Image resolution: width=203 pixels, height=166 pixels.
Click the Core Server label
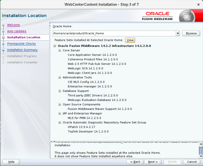tap(71, 50)
